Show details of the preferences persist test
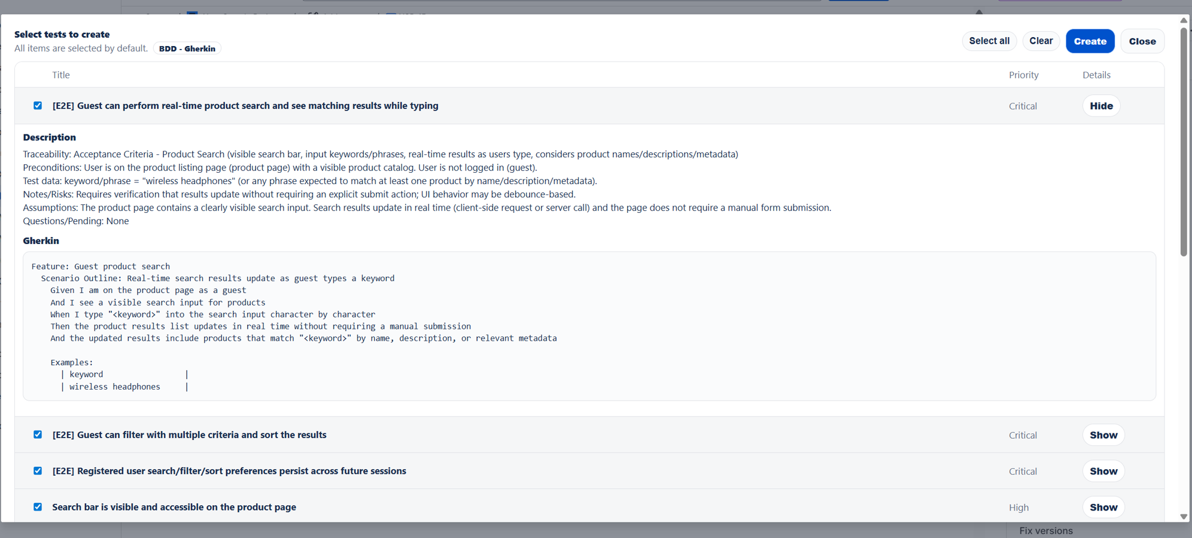The image size is (1192, 538). (x=1103, y=471)
